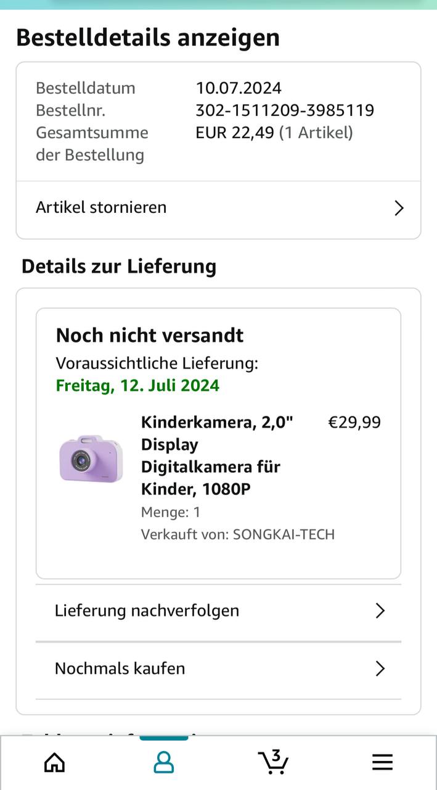Open the hamburger menu icon
This screenshot has height=790, width=437.
[x=382, y=763]
